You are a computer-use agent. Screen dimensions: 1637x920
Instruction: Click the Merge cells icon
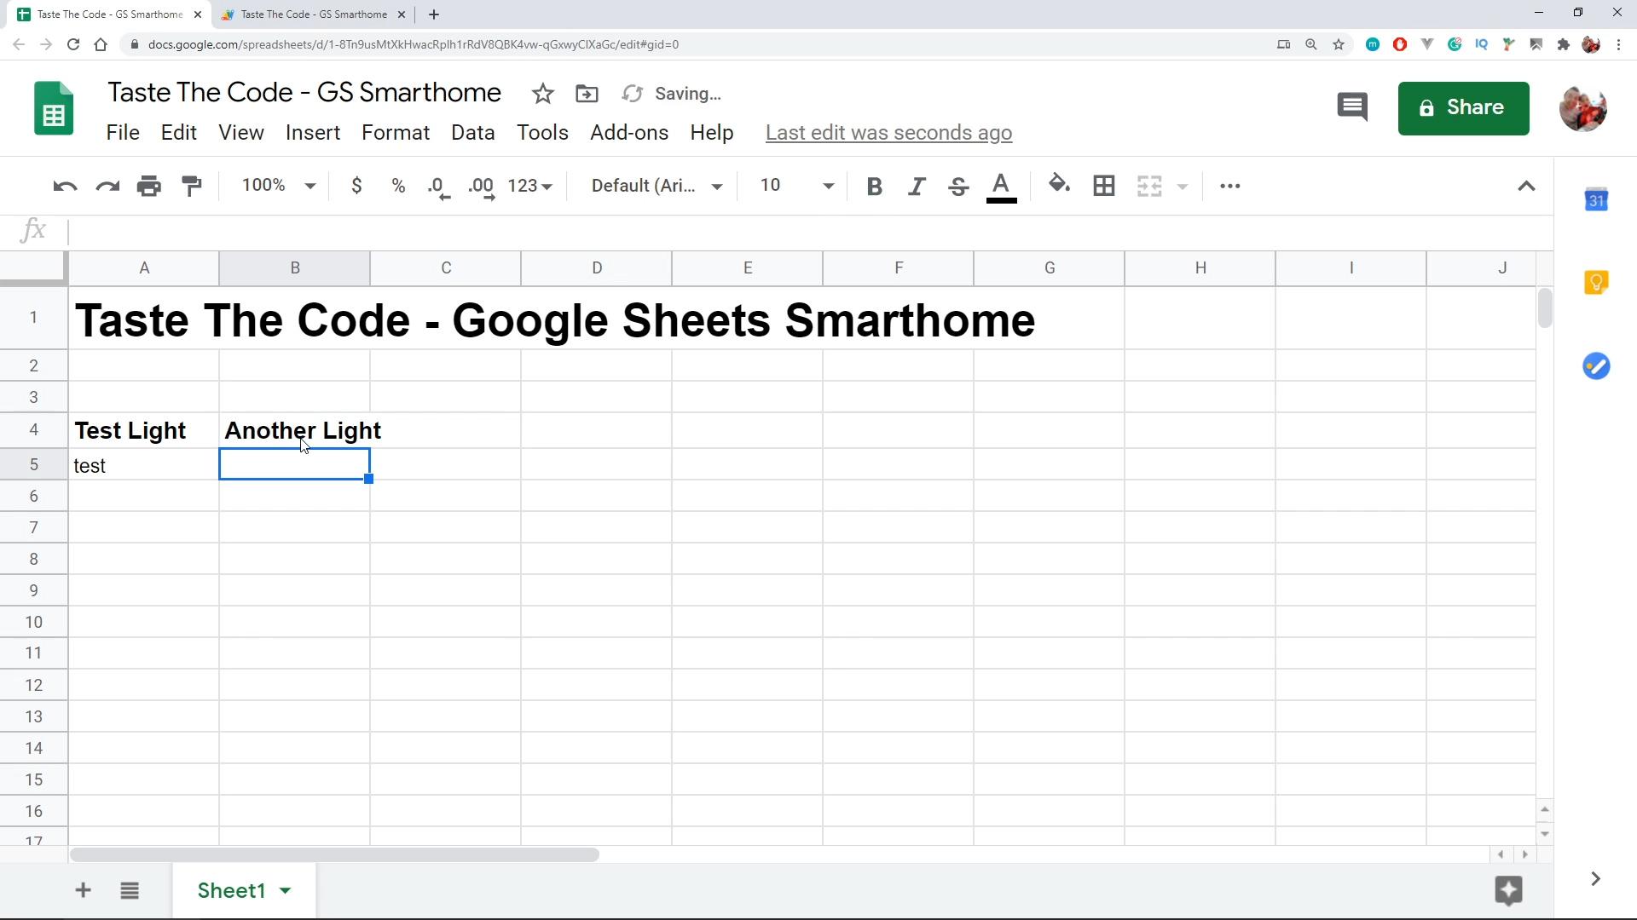pos(1149,186)
